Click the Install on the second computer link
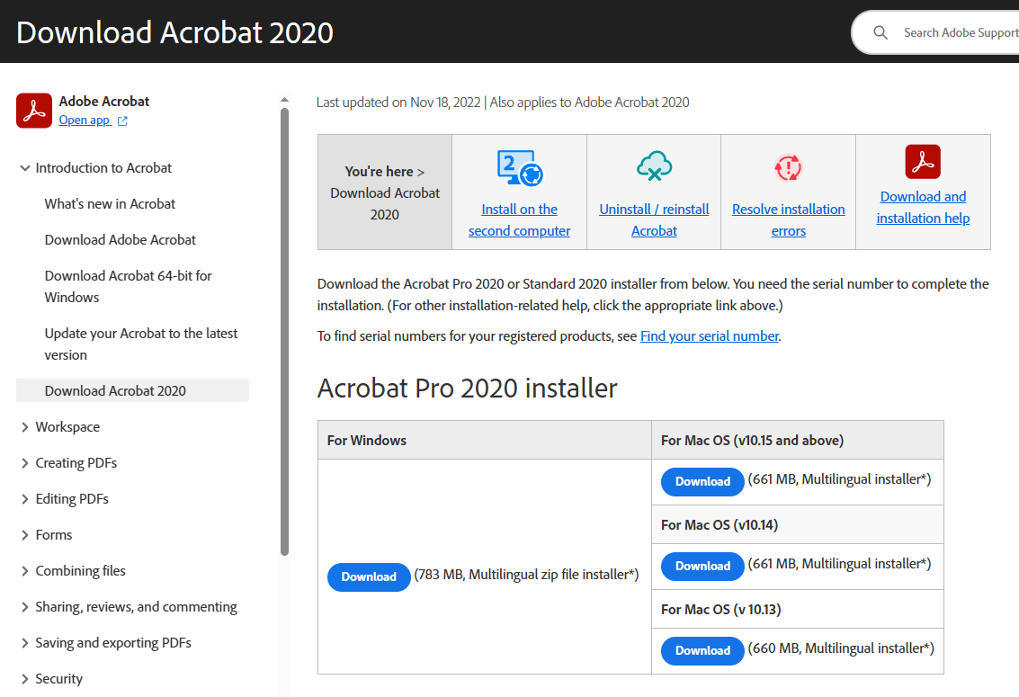The height and width of the screenshot is (697, 1019). coord(519,219)
